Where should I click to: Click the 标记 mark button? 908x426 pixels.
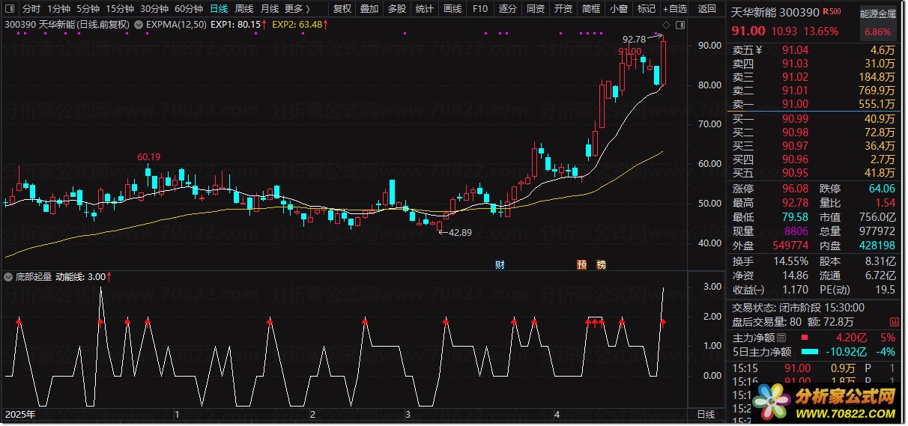(x=646, y=9)
